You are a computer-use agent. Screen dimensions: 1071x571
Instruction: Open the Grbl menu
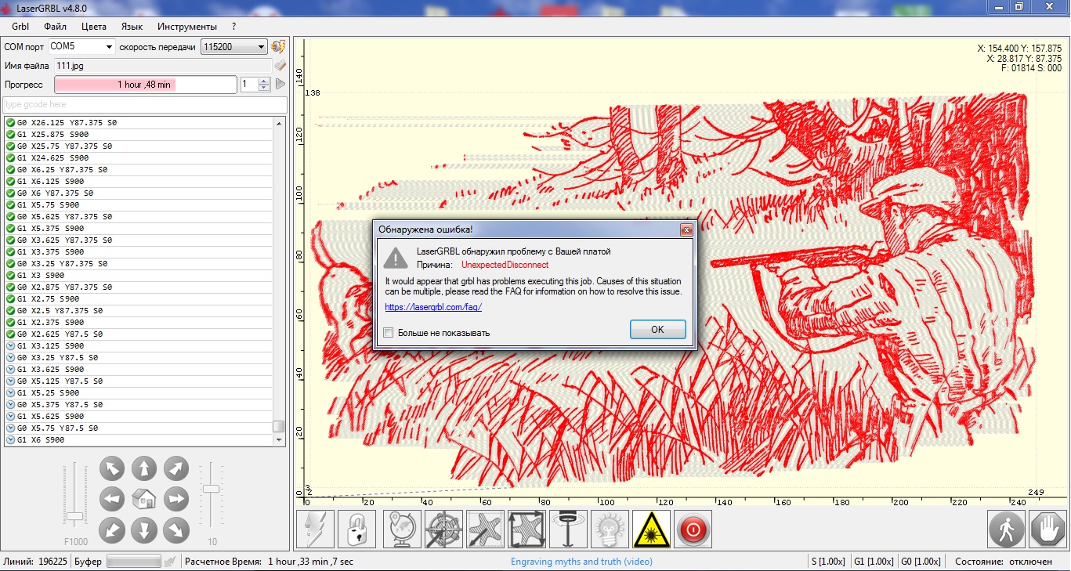coord(20,27)
